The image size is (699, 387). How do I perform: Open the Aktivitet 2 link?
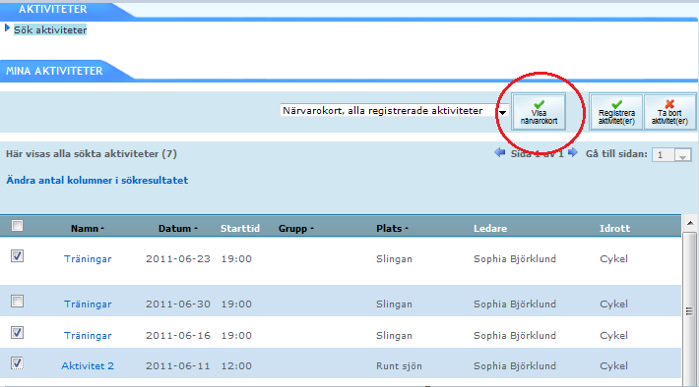click(88, 366)
